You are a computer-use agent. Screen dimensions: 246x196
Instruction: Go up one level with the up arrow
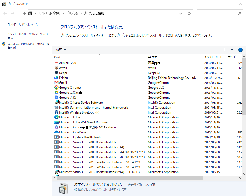(x=24, y=14)
